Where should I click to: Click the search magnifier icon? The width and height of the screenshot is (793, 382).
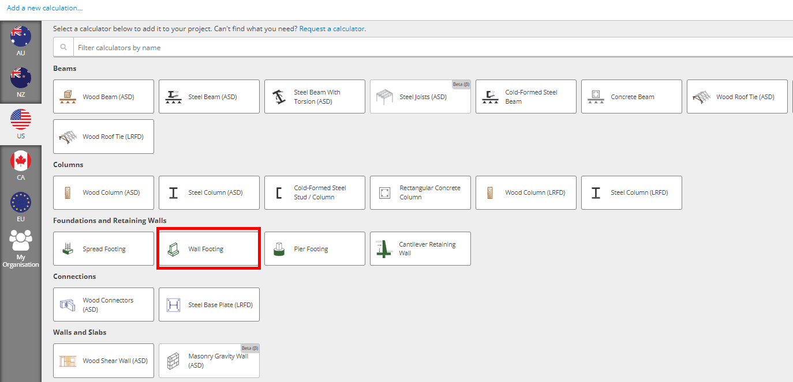[63, 48]
